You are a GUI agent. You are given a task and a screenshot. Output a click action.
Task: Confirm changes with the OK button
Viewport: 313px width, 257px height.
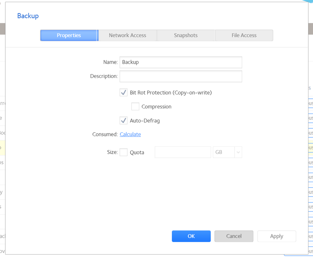pyautogui.click(x=191, y=236)
